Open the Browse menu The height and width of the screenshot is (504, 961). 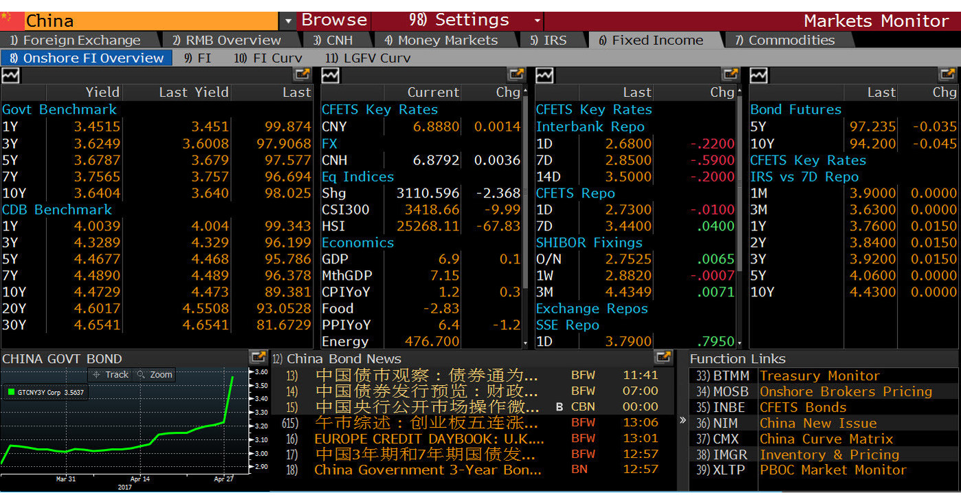(x=333, y=20)
